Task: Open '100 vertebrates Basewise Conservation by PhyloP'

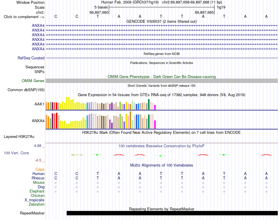Action: tap(161, 146)
